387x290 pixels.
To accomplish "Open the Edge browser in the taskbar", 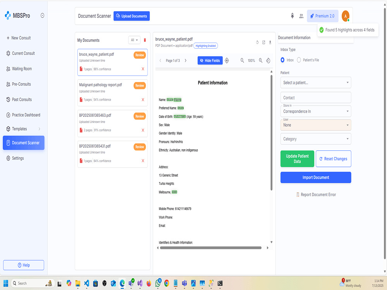I will click(122, 283).
